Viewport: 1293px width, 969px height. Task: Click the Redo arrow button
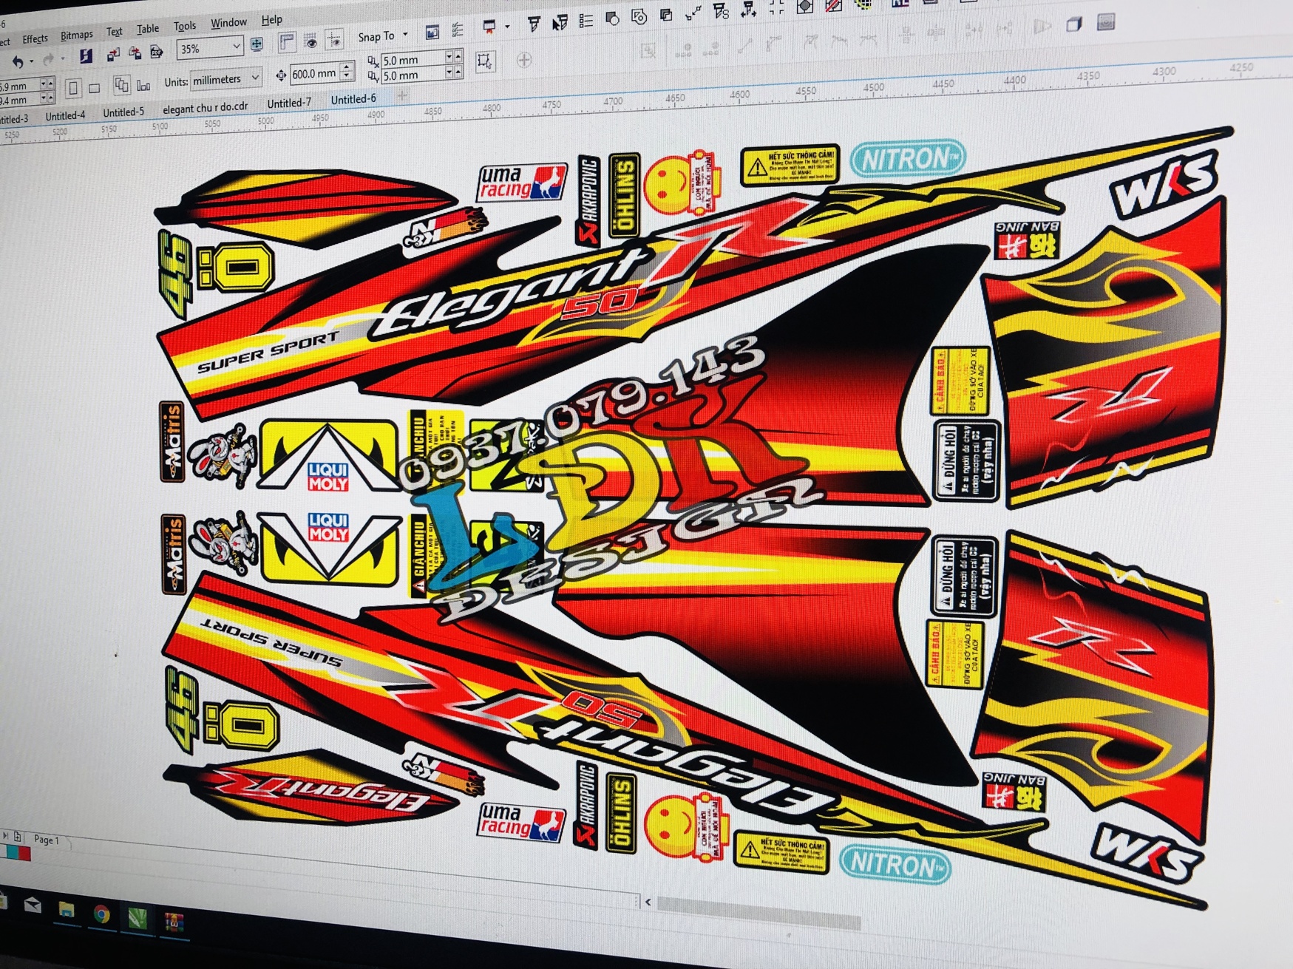coord(49,59)
